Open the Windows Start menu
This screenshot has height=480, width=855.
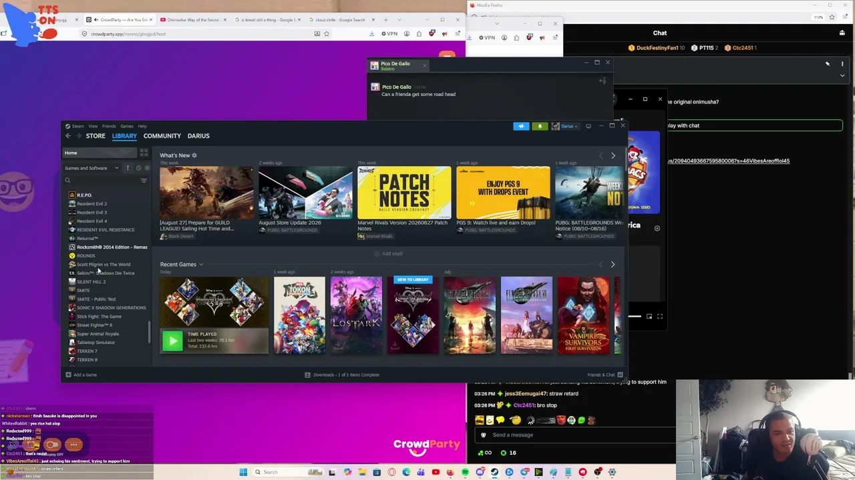(x=243, y=472)
